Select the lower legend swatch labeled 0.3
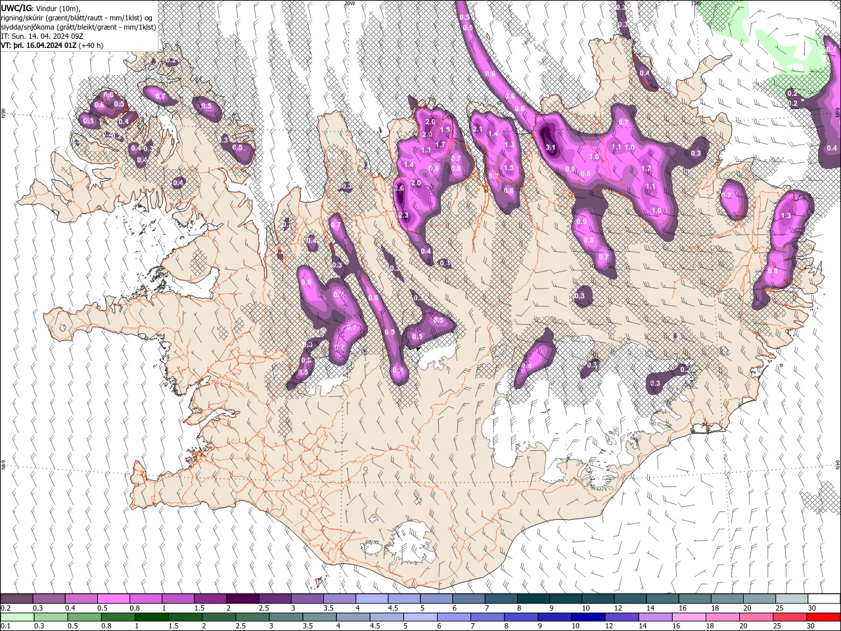The image size is (841, 631). (51, 617)
